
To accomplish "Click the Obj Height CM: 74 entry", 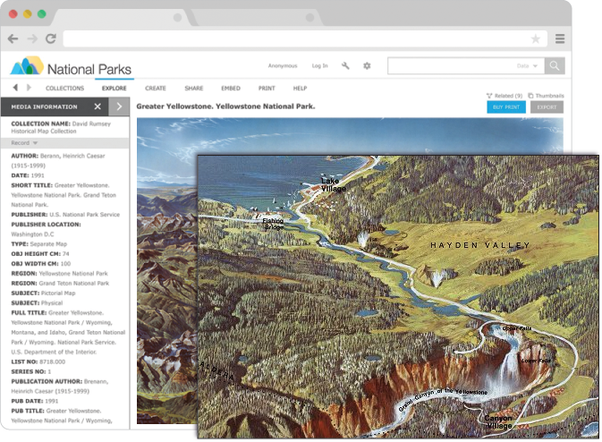I will coord(40,253).
